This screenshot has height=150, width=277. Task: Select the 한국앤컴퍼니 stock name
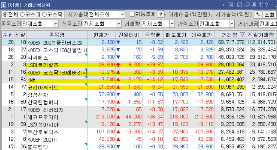pos(43,102)
